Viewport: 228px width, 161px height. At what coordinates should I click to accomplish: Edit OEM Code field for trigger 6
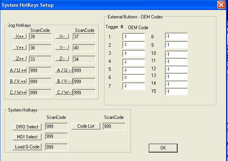tap(134, 78)
